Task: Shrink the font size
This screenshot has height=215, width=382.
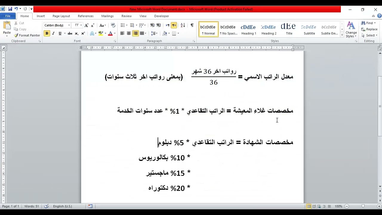Action: [93, 25]
